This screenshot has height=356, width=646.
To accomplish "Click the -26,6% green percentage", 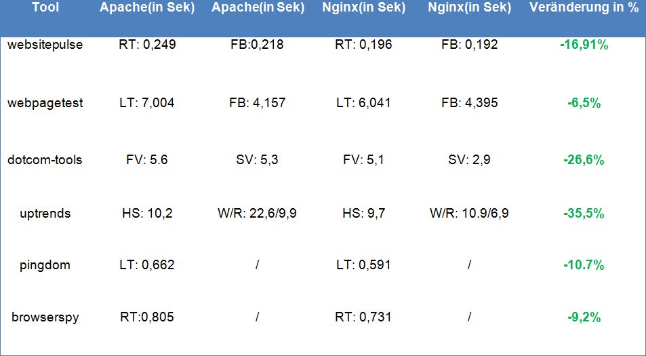I will [584, 160].
